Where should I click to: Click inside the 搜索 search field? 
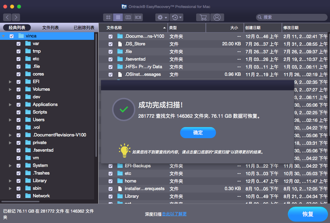pyautogui.click(x=291, y=17)
